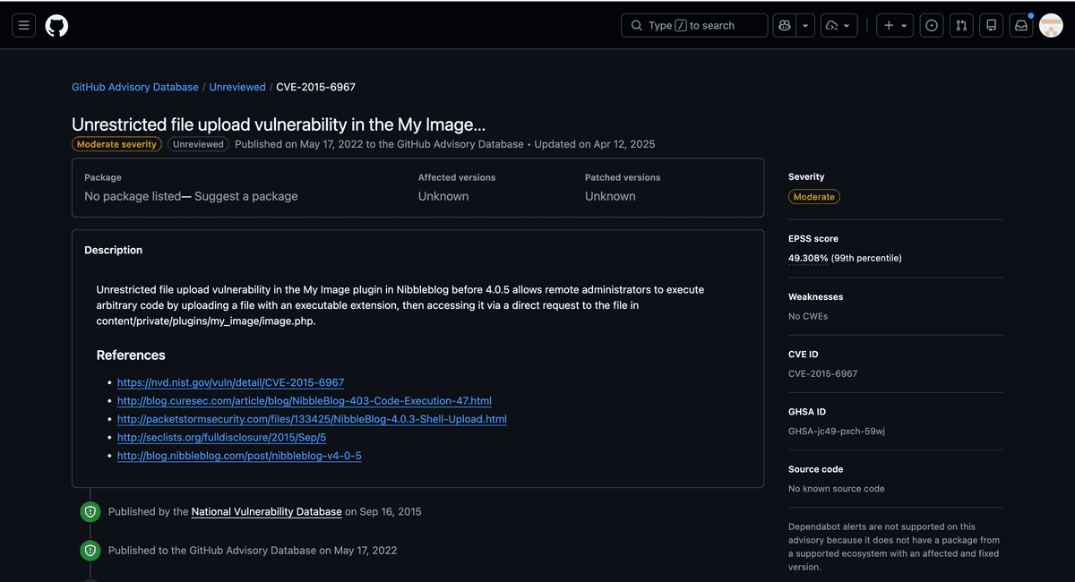Click the search bar field

click(x=694, y=26)
